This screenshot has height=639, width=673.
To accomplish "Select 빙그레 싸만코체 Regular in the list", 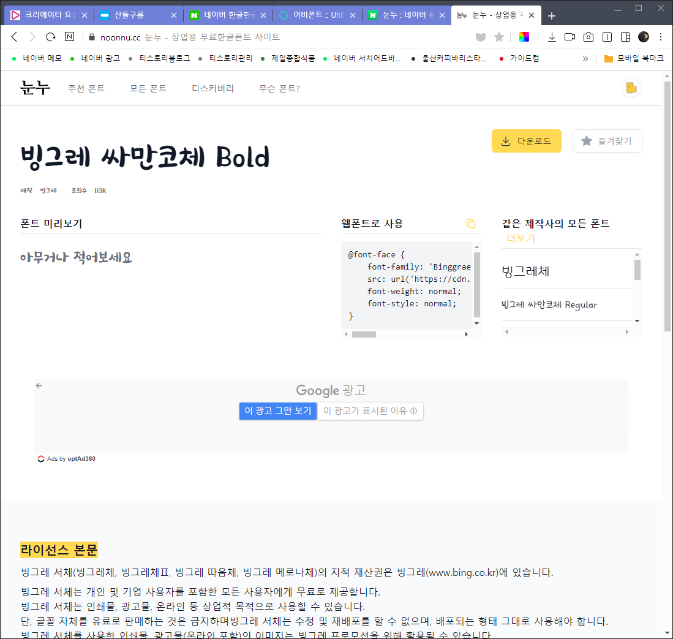I will pos(549,305).
